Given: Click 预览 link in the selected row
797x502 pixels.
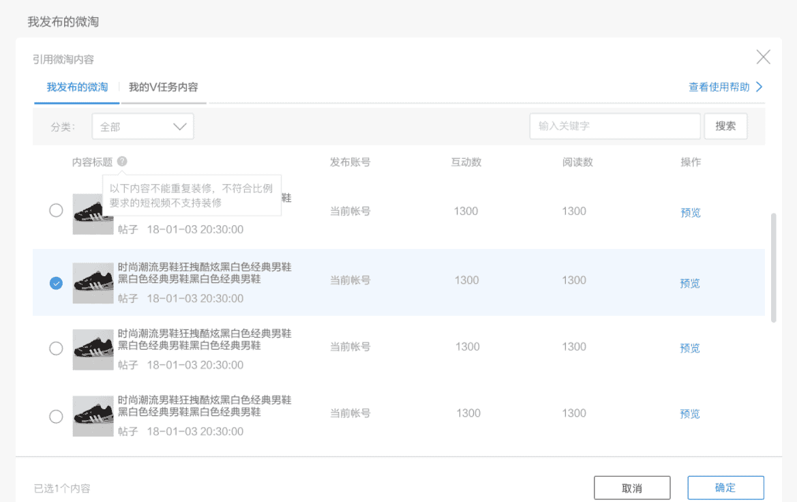Looking at the screenshot, I should coord(690,284).
